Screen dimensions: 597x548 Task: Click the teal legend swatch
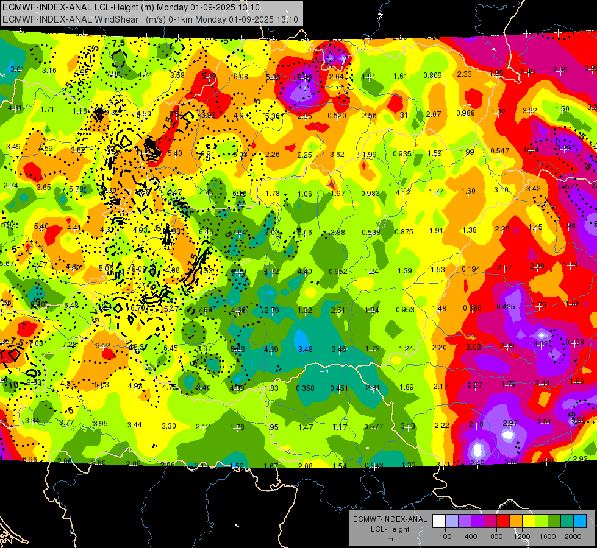567,521
